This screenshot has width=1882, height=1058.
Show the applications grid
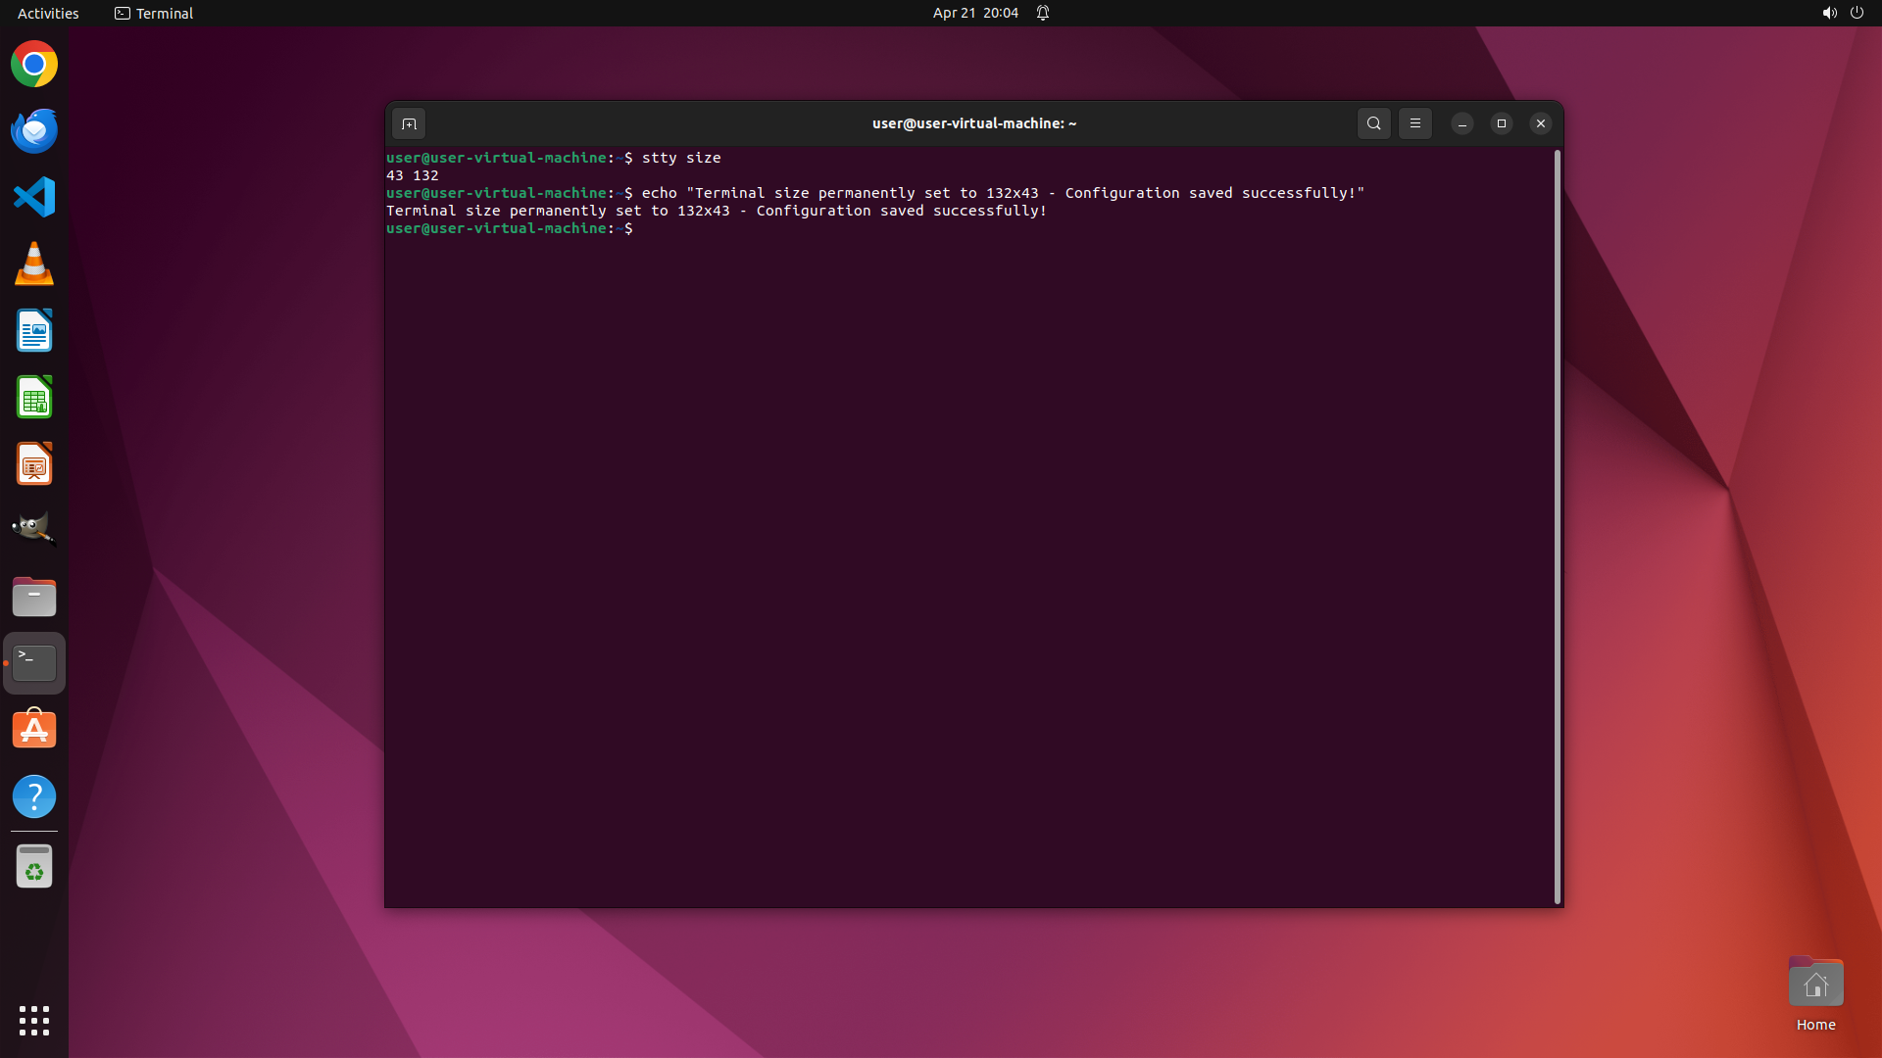pos(34,1020)
